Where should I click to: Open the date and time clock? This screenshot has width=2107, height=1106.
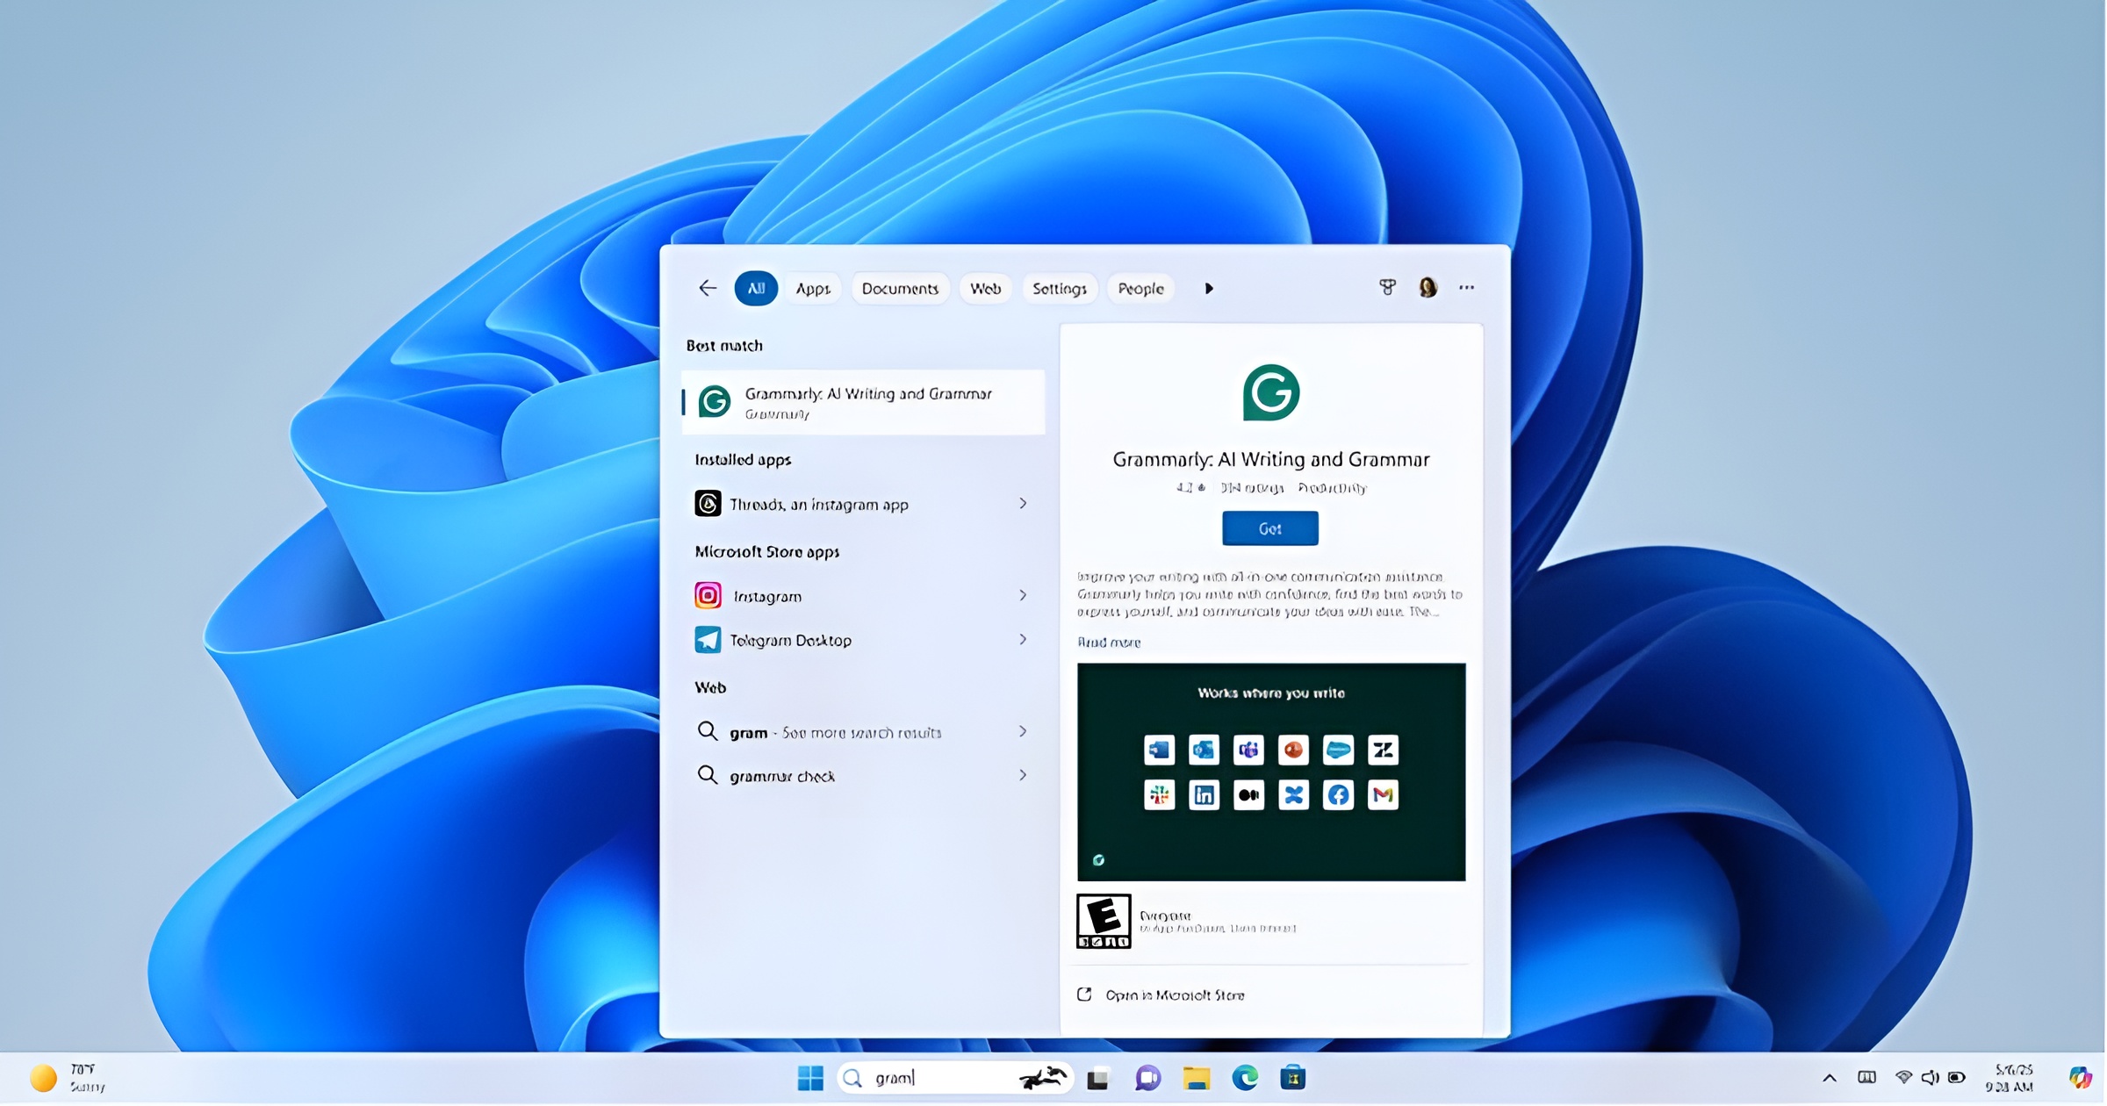pos(2011,1078)
